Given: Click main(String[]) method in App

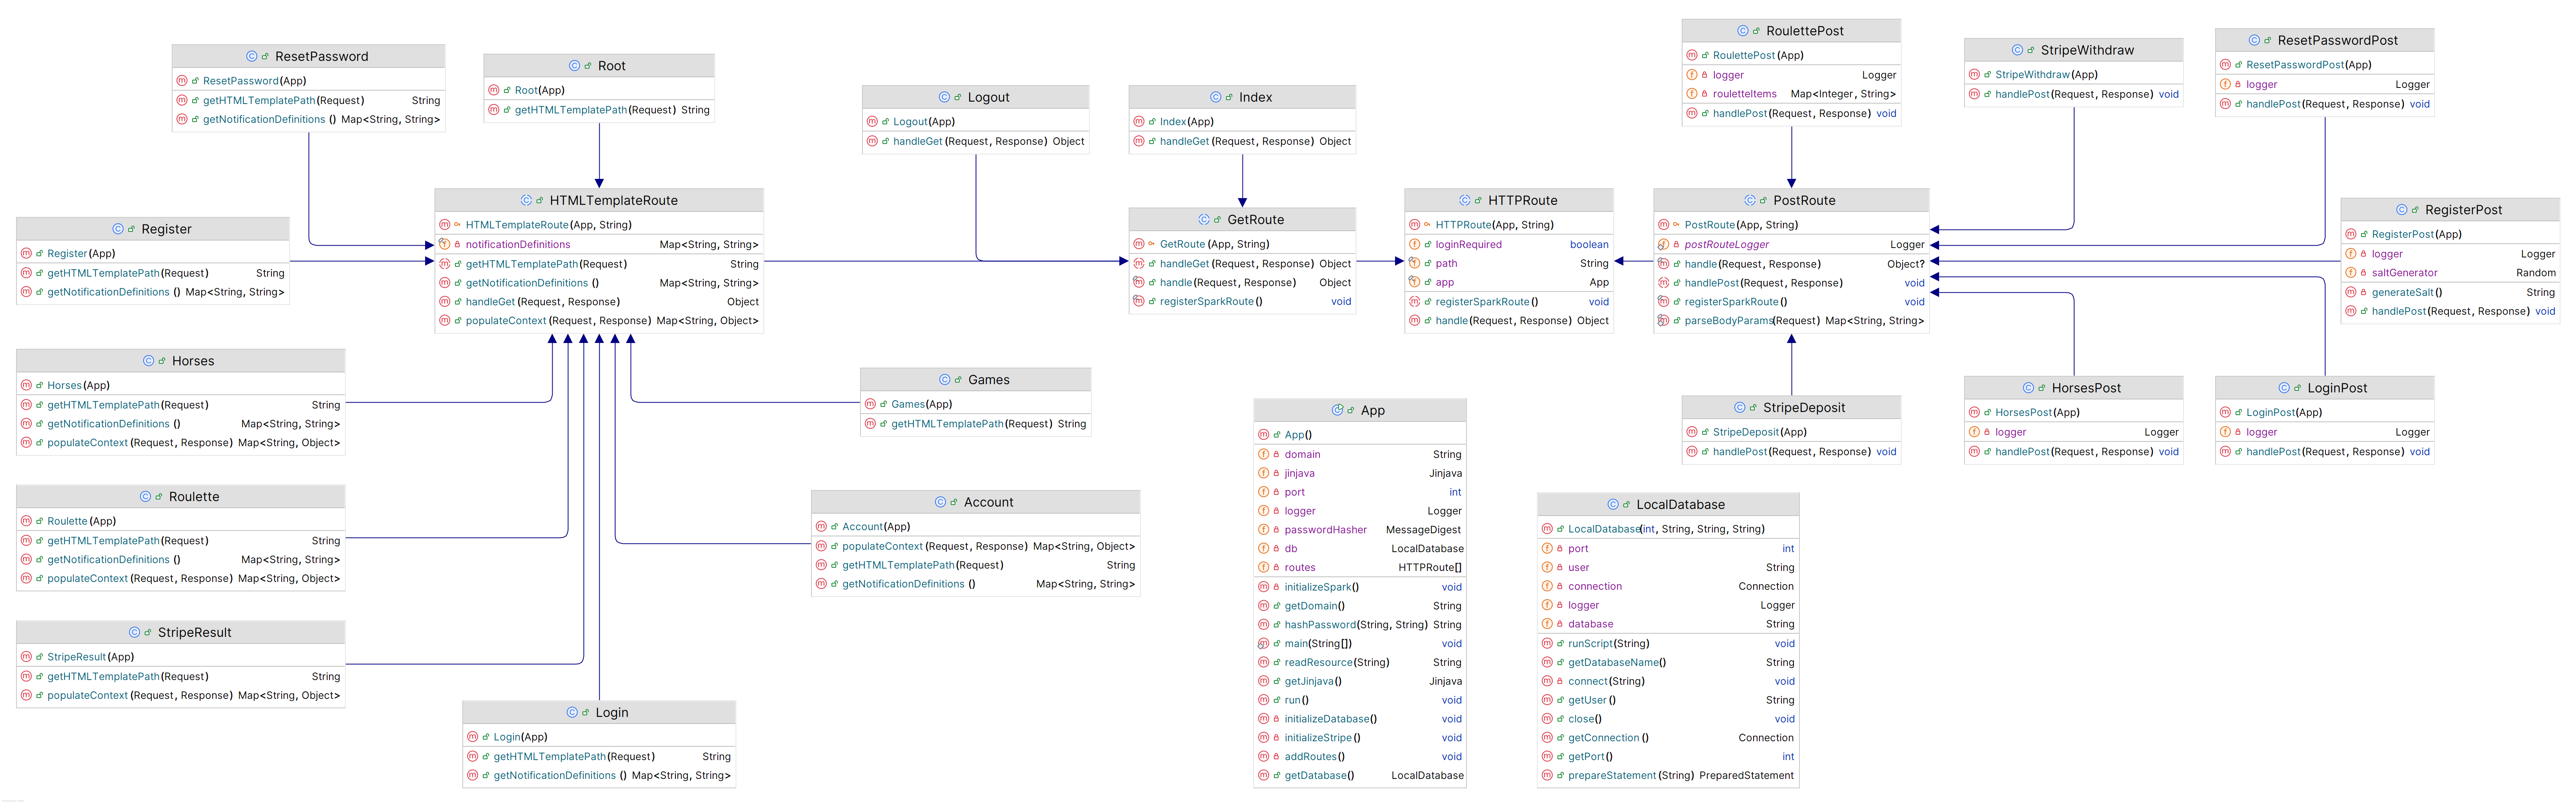Looking at the screenshot, I should point(1360,644).
